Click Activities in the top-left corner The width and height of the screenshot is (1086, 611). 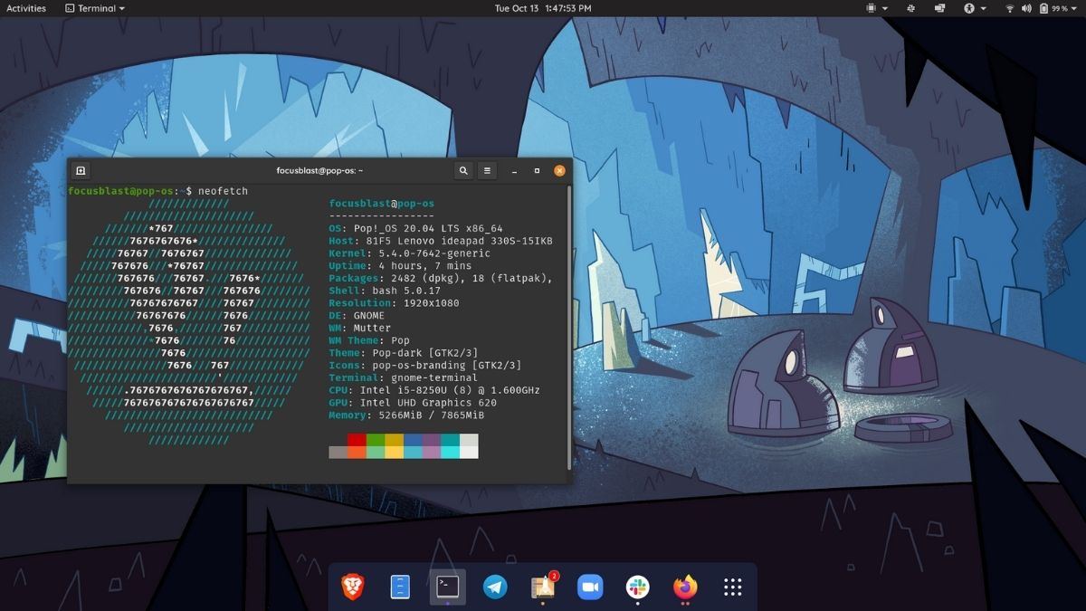(x=24, y=8)
